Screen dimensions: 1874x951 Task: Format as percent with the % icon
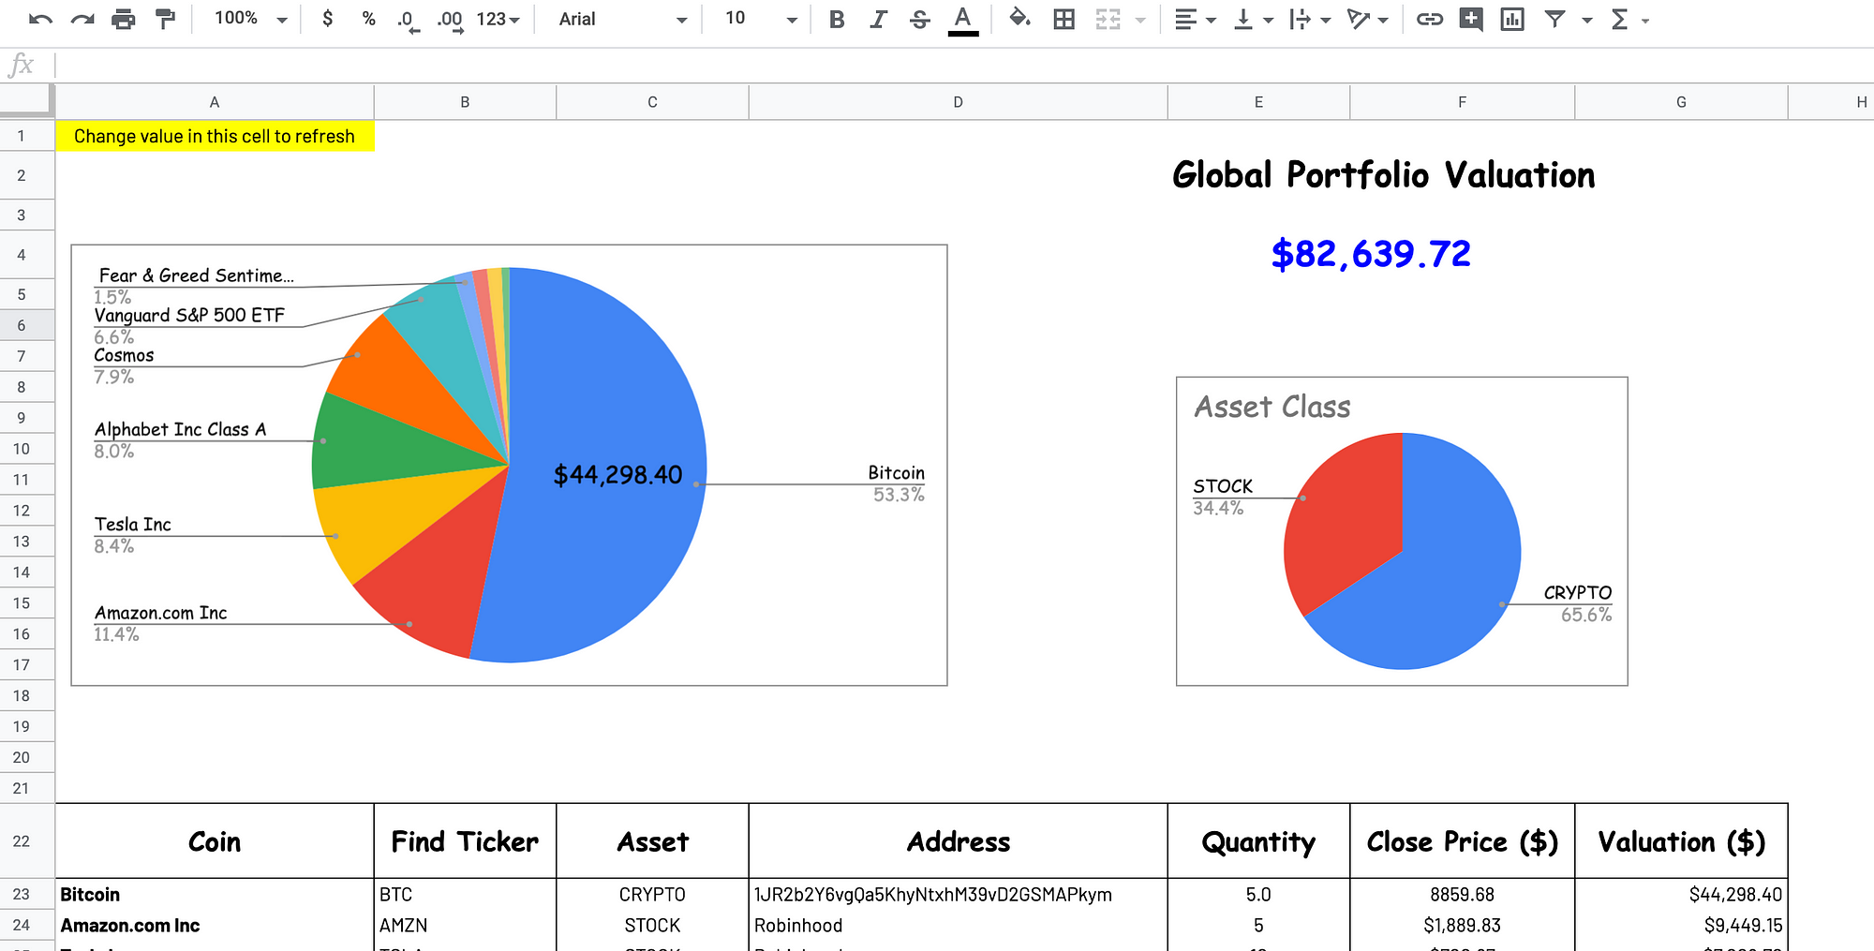(368, 19)
